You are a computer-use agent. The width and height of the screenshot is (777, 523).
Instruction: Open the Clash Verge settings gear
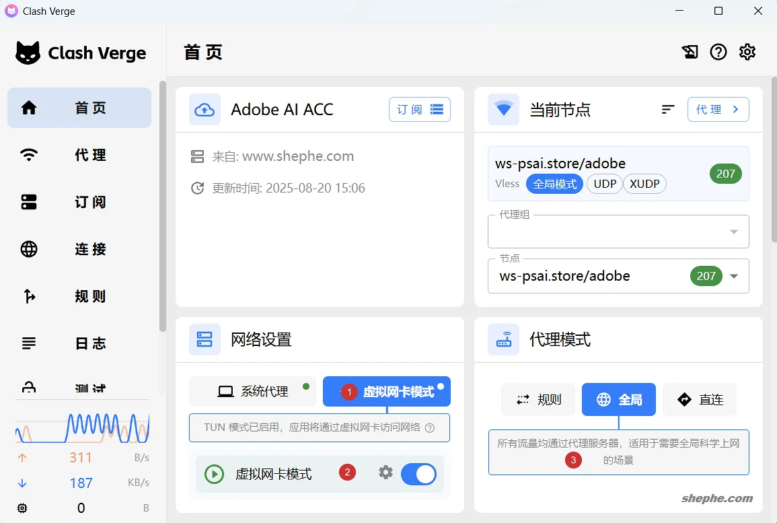point(747,51)
